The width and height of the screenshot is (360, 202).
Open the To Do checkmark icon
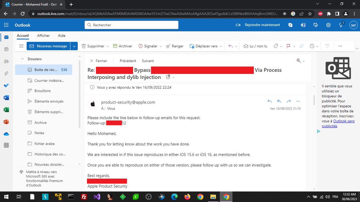pos(6,85)
